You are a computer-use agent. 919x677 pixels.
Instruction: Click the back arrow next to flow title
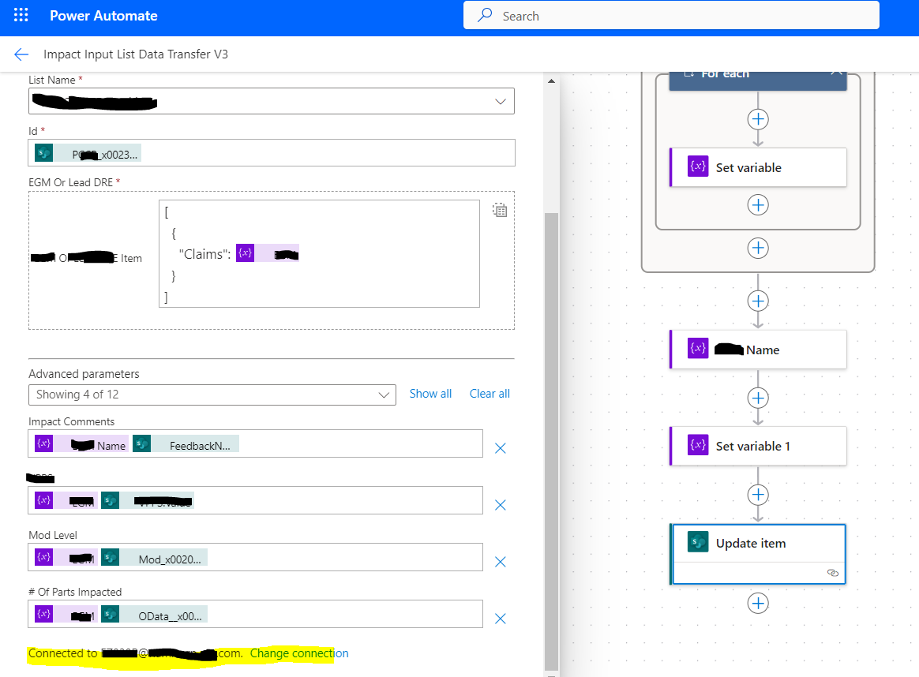[21, 54]
